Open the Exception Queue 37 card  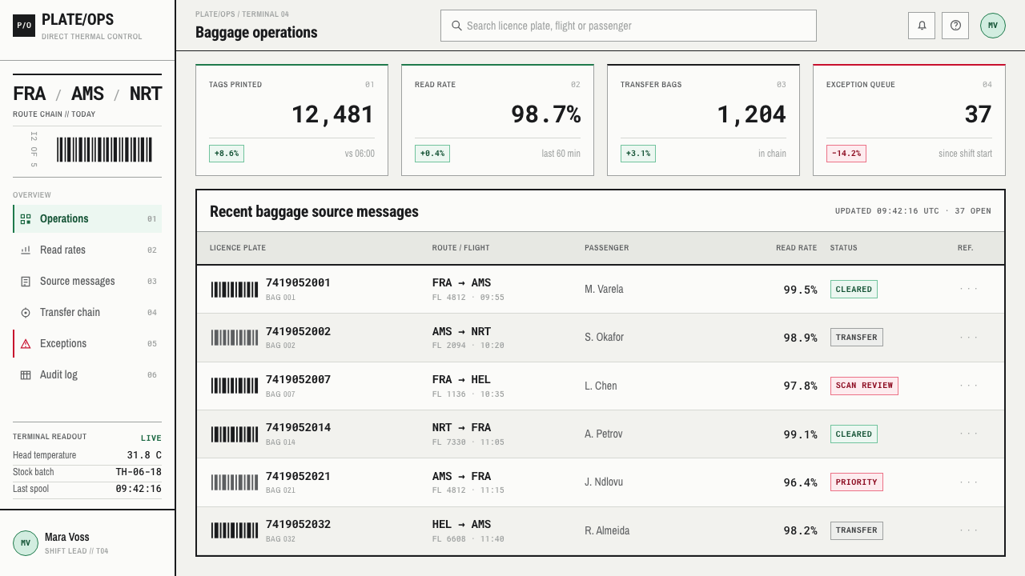[909, 120]
